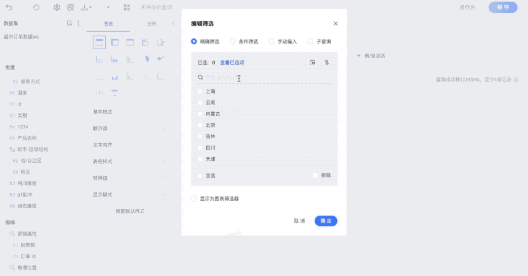The image size is (528, 276).
Task: Click the list settings icon beside 已选
Action: pyautogui.click(x=312, y=63)
